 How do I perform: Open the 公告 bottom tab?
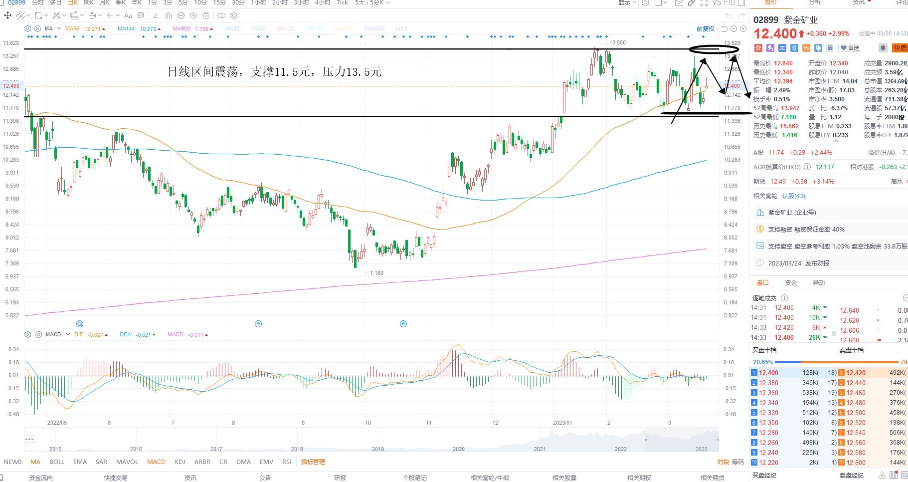point(265,478)
